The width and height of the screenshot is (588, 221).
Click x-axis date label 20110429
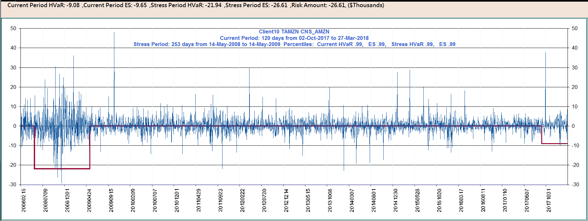pyautogui.click(x=199, y=201)
